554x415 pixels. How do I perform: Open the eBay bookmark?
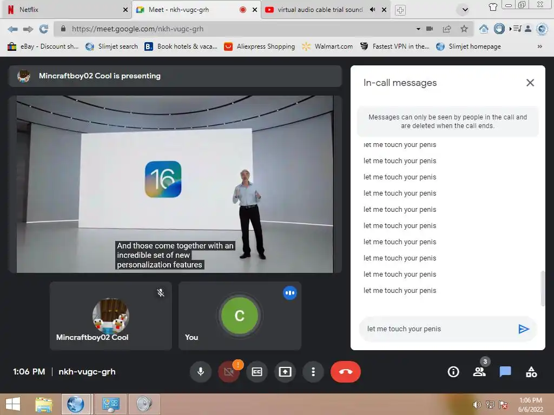point(43,46)
